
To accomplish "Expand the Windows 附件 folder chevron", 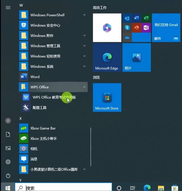I will click(84, 35).
